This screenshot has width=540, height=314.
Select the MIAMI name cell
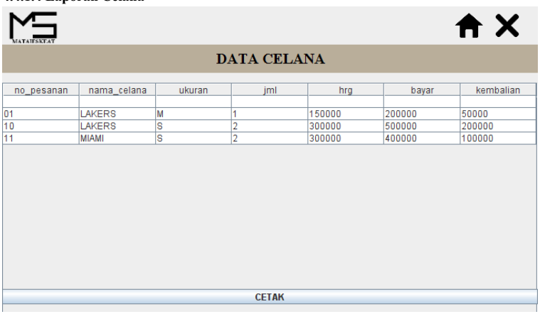point(117,139)
